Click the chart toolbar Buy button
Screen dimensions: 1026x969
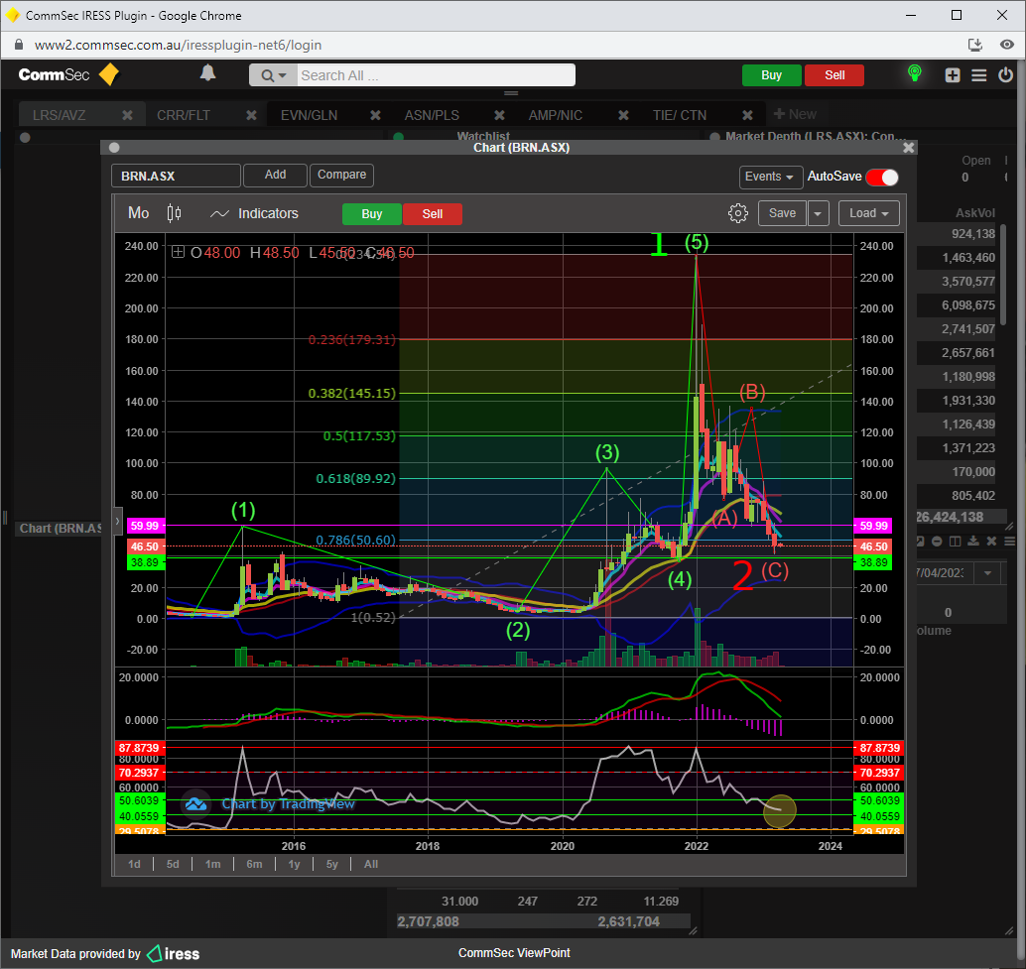tap(371, 214)
